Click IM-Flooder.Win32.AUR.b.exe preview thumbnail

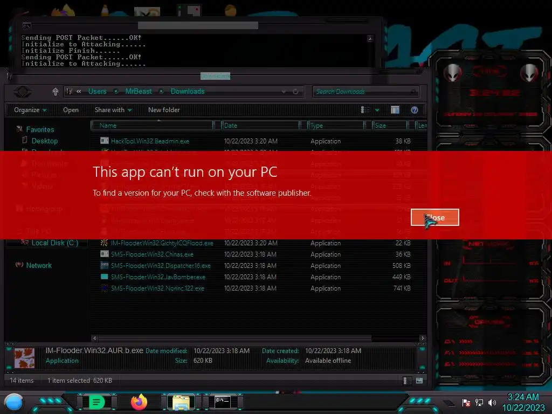pos(24,358)
